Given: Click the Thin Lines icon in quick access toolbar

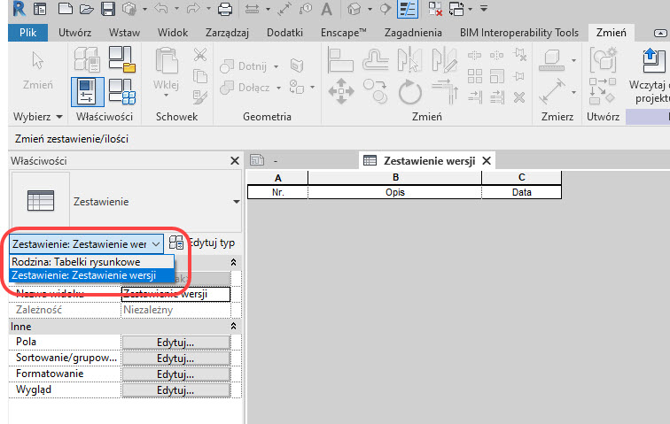Looking at the screenshot, I should pyautogui.click(x=409, y=10).
